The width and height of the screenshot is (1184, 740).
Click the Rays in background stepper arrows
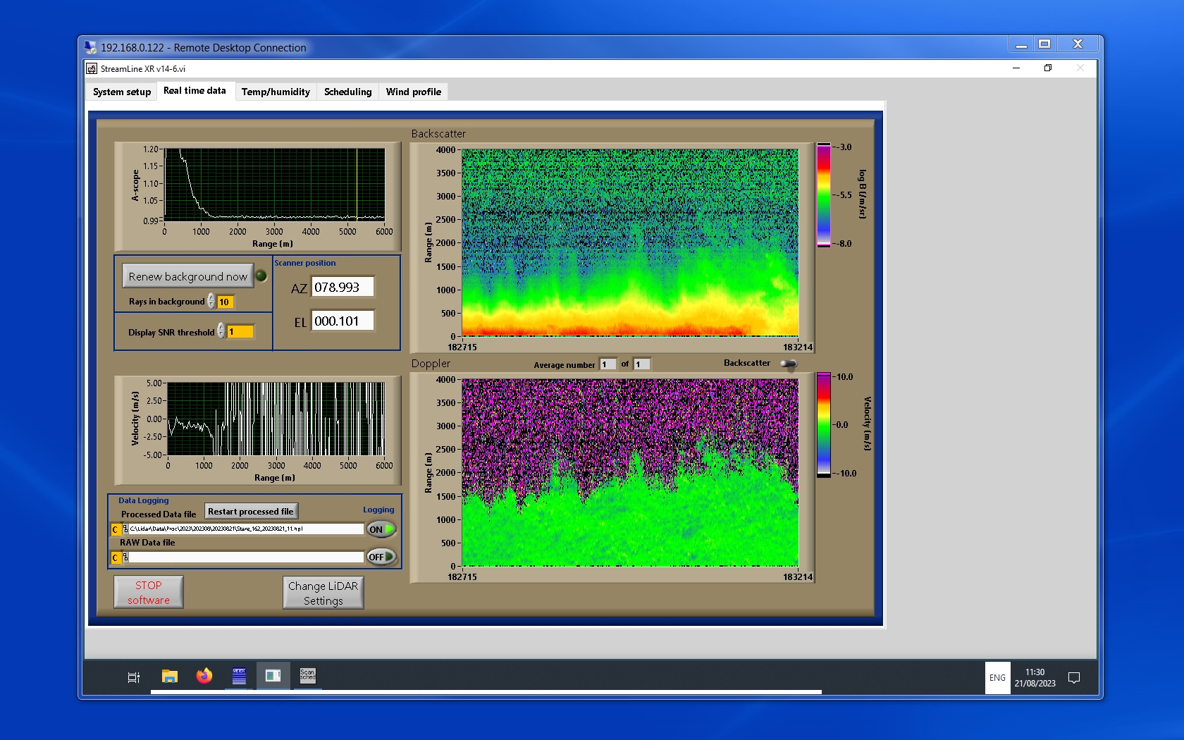click(211, 302)
